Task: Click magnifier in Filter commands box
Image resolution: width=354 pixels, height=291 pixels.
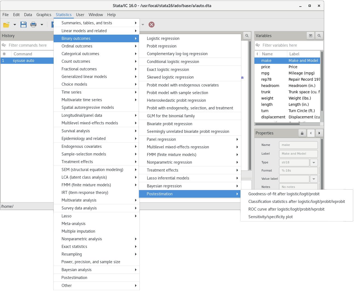Action: coord(4,45)
